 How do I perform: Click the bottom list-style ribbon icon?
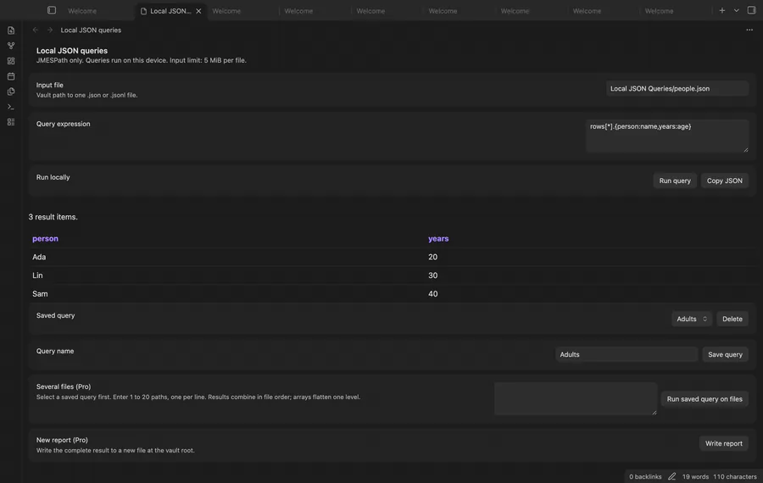coord(11,122)
